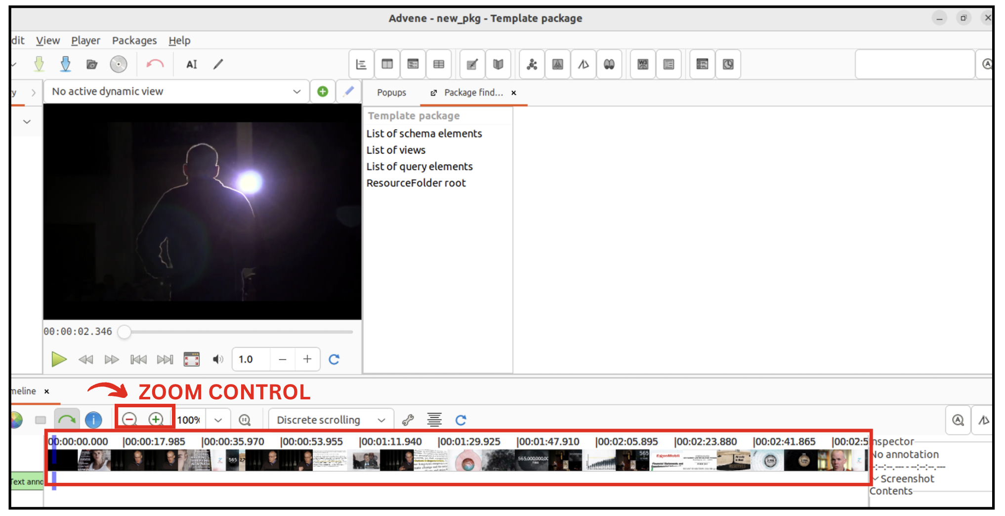Image resolution: width=1005 pixels, height=516 pixels.
Task: Click the blue save arrow icon
Action: (x=65, y=64)
